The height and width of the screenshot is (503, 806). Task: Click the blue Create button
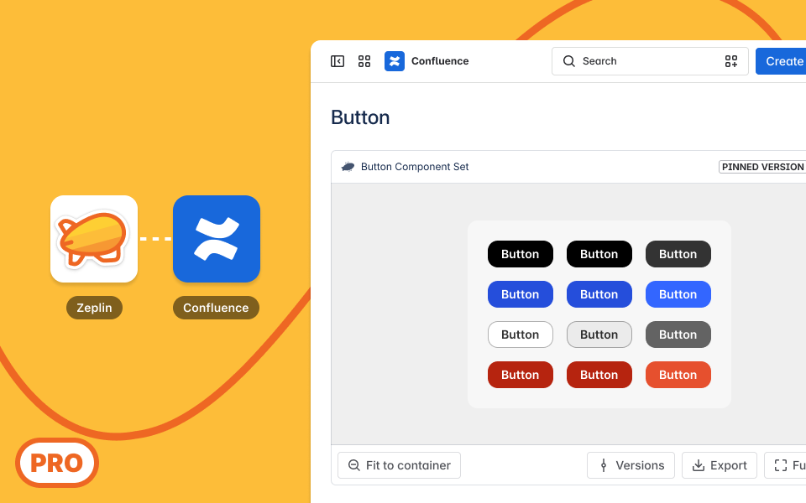point(781,61)
